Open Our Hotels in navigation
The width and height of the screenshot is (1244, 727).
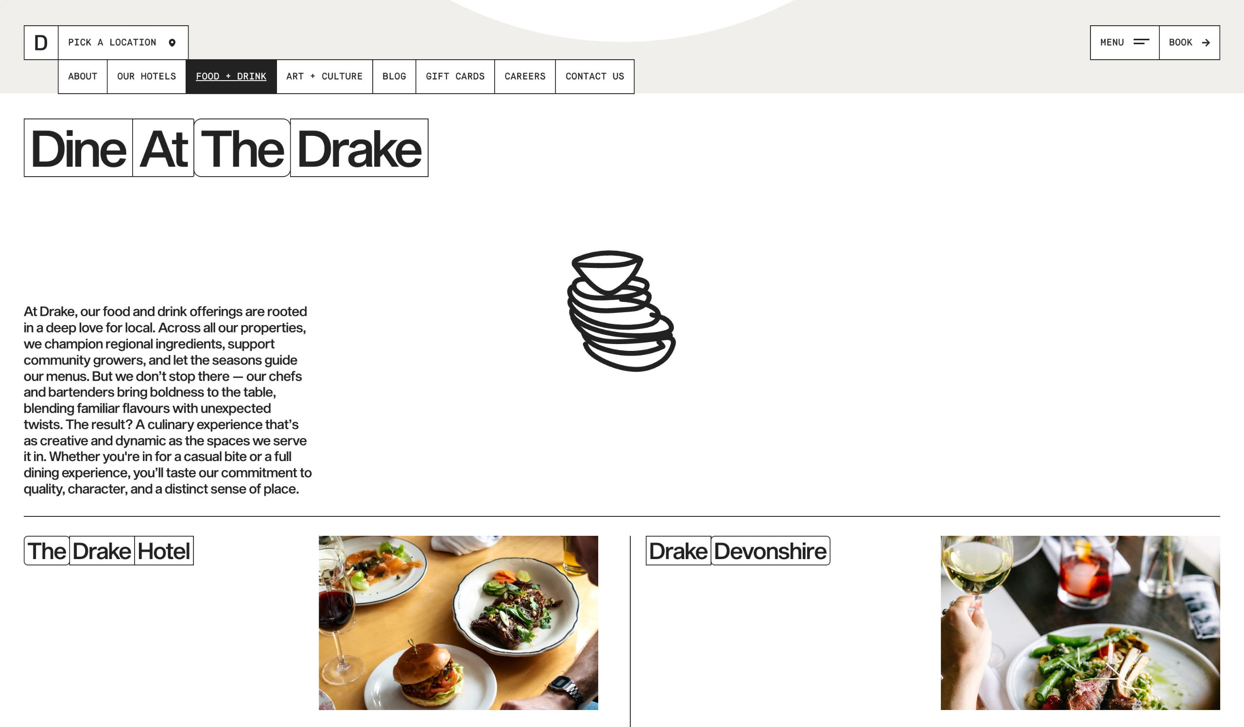click(x=147, y=76)
